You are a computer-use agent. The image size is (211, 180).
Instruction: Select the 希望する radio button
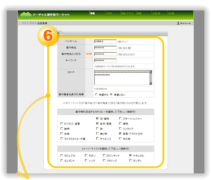pos(96,95)
